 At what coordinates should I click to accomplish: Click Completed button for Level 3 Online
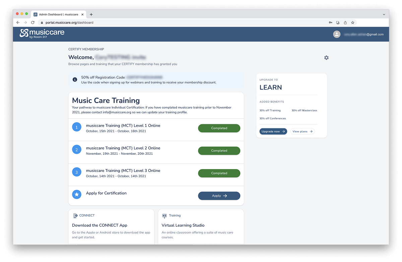(x=219, y=173)
